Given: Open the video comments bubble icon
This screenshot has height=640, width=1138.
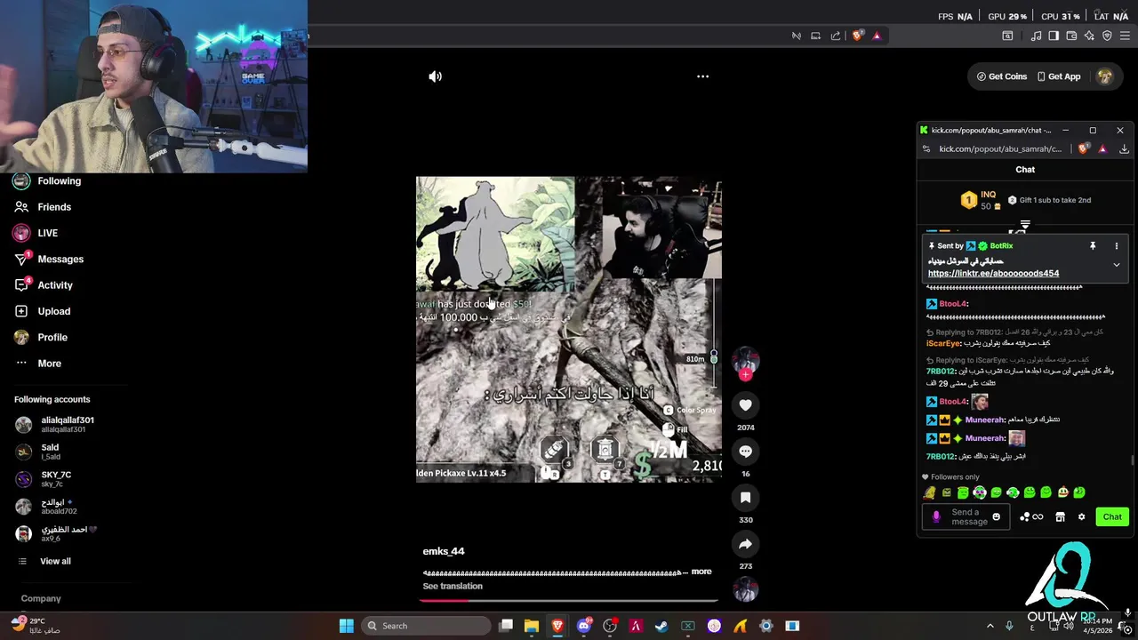Looking at the screenshot, I should point(745,452).
